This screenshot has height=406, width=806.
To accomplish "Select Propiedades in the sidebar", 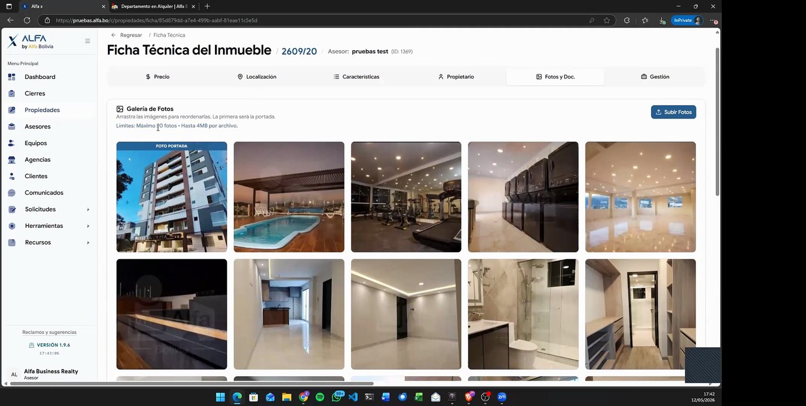I will click(x=42, y=110).
